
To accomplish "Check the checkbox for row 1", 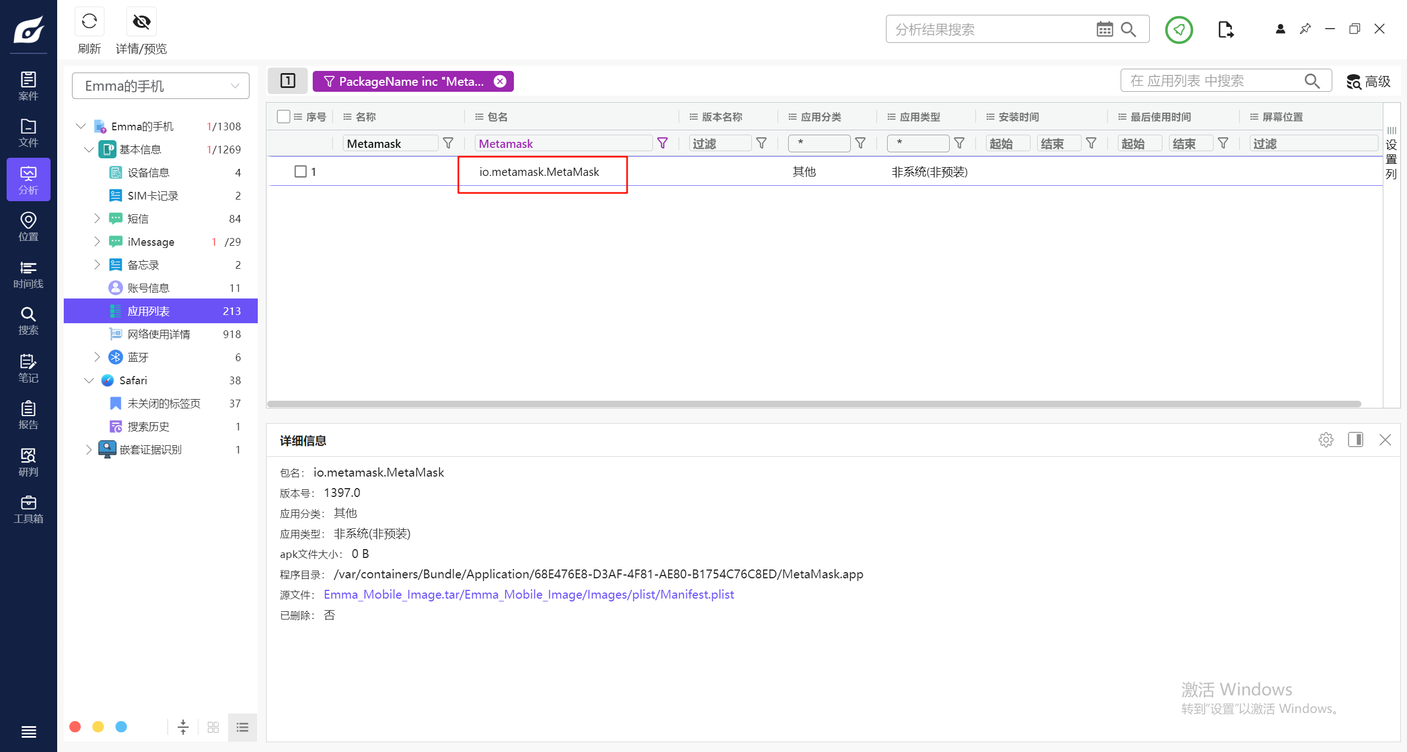I will pyautogui.click(x=301, y=172).
